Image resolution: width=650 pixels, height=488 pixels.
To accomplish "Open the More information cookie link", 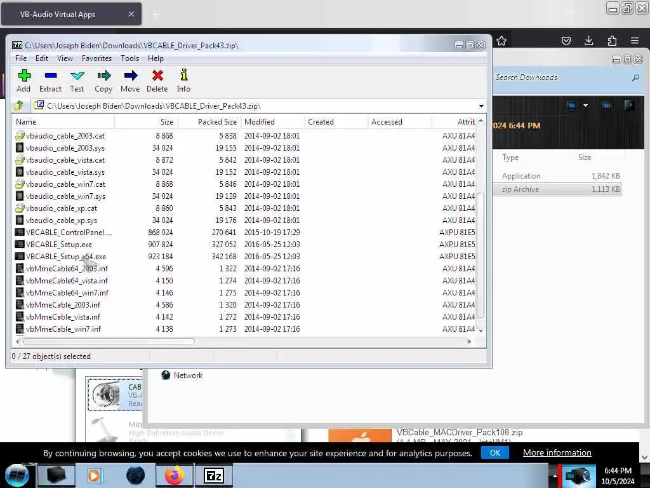I will (557, 452).
